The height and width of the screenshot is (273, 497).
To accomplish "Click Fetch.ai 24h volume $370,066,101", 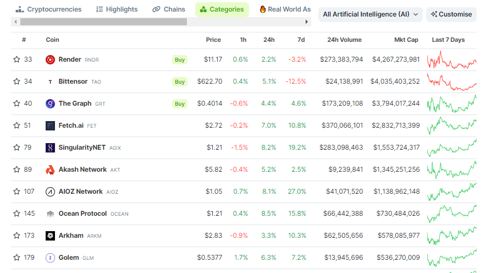I will [342, 125].
